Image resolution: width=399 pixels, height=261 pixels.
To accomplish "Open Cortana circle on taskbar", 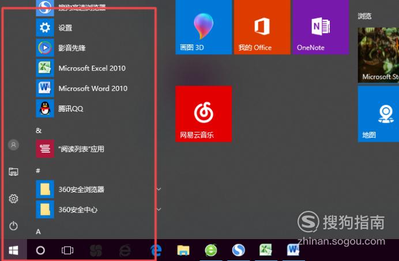I will [40, 250].
